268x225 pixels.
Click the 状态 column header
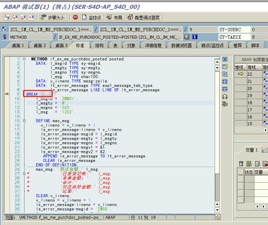point(249,172)
